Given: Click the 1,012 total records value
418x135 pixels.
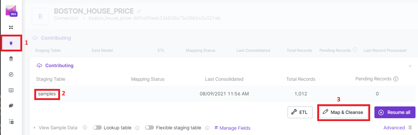Looking at the screenshot, I should point(301,94).
